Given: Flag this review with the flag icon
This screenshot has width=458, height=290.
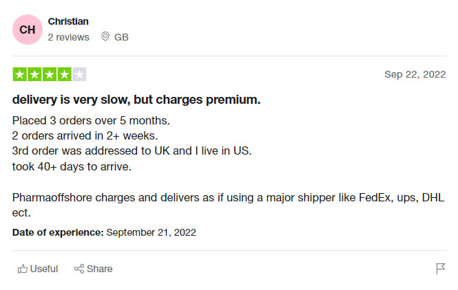Looking at the screenshot, I should coord(441,269).
